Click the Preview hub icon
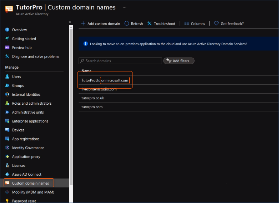Image resolution: width=280 pixels, height=204 pixels. coord(7,48)
